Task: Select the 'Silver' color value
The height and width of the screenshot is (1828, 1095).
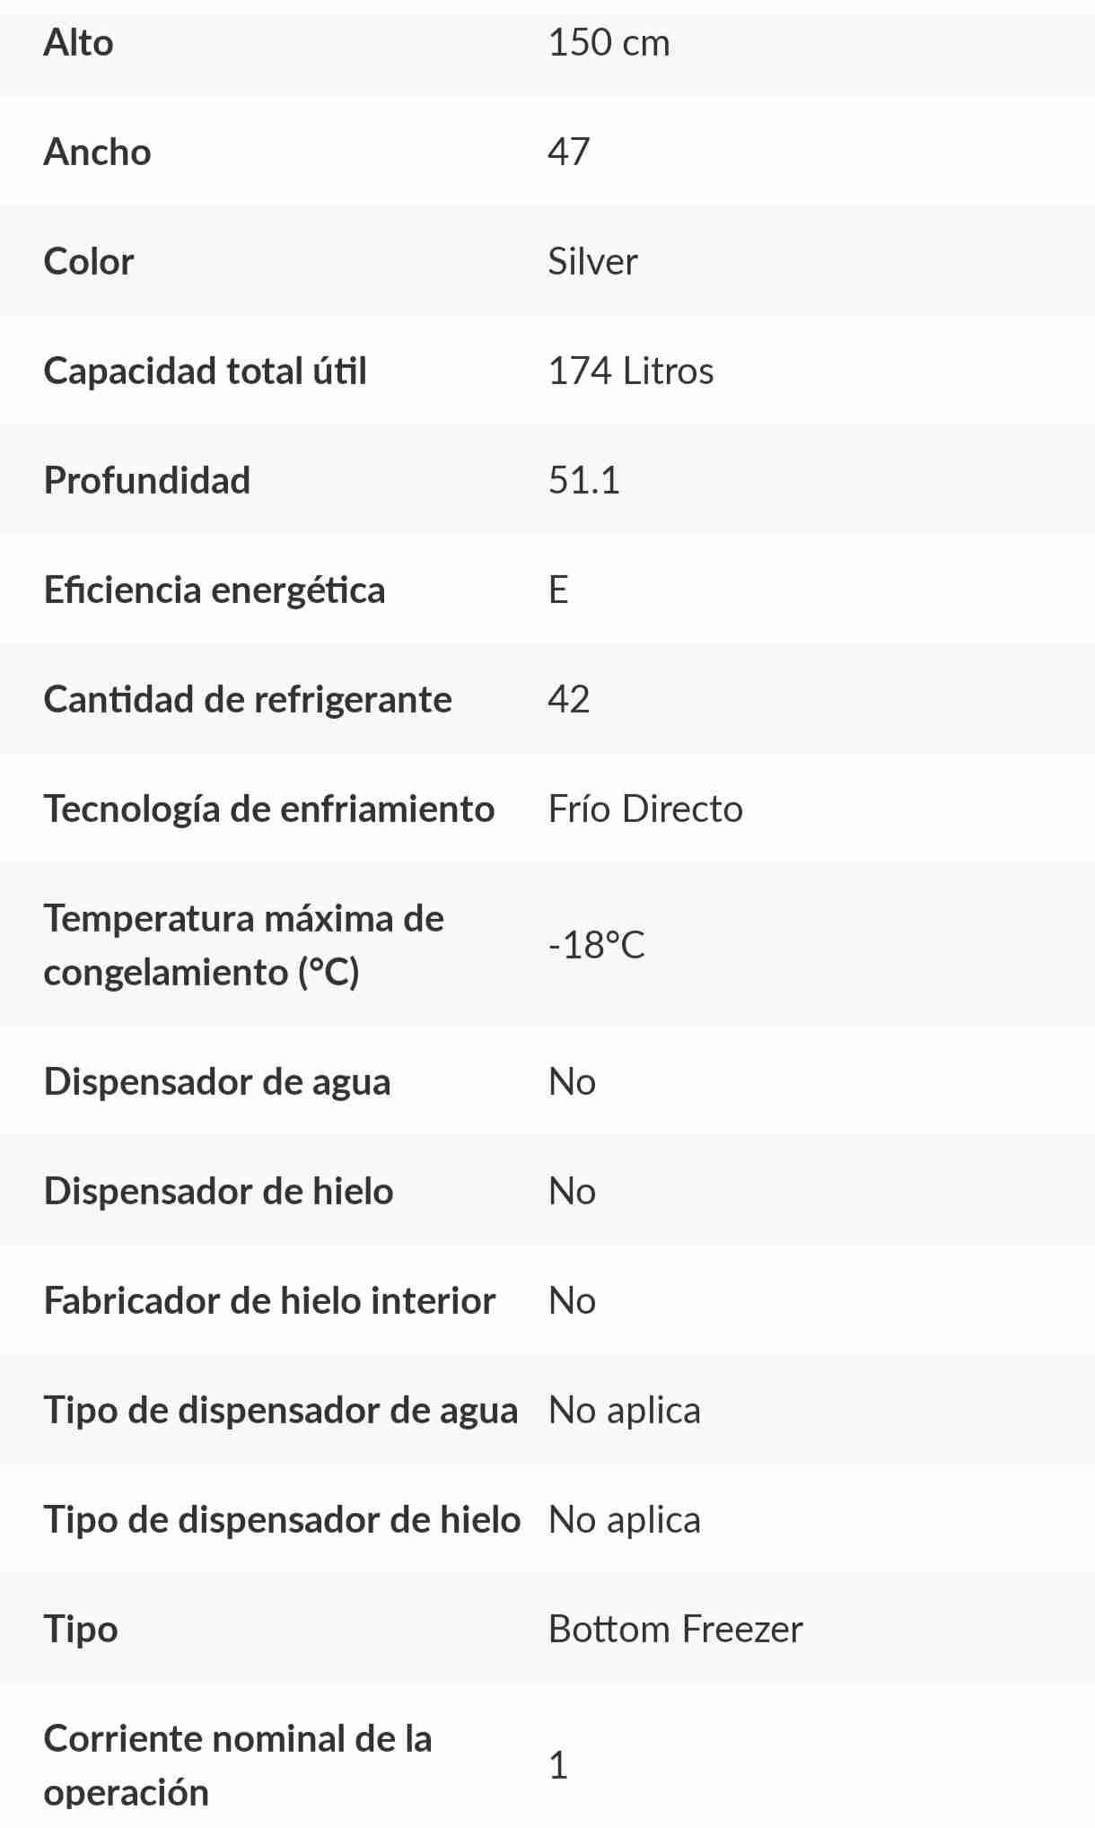Action: (x=592, y=262)
